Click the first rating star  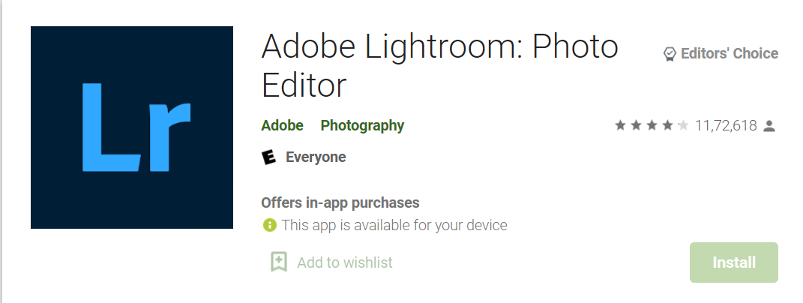[x=620, y=125]
